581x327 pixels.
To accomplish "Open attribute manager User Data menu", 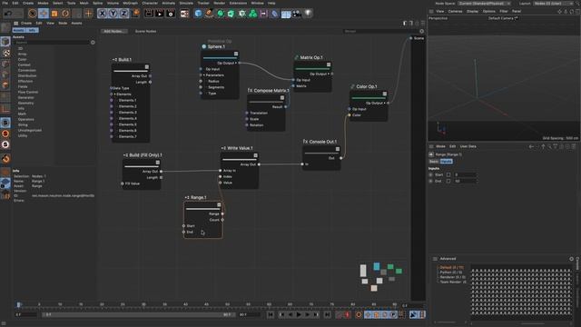I will 468,146.
